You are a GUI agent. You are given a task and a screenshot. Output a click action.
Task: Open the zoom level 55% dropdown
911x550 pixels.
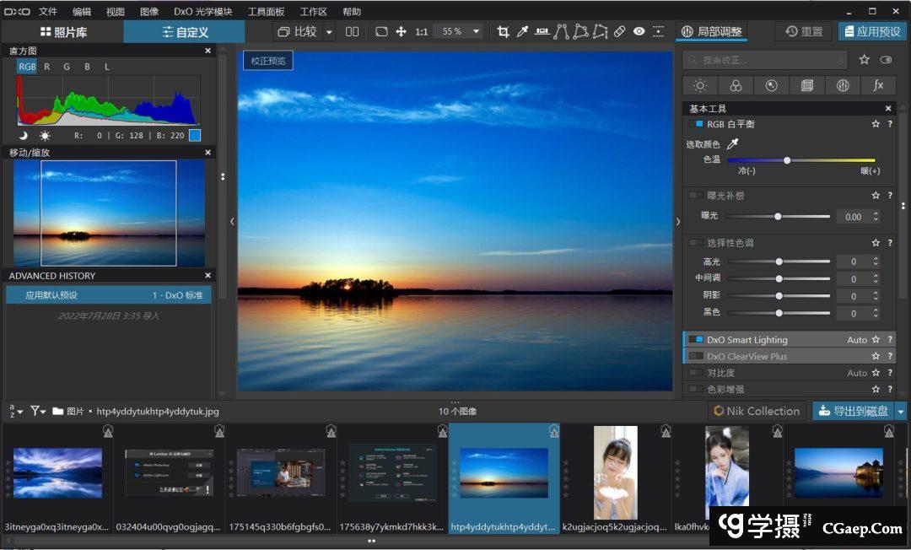point(477,31)
